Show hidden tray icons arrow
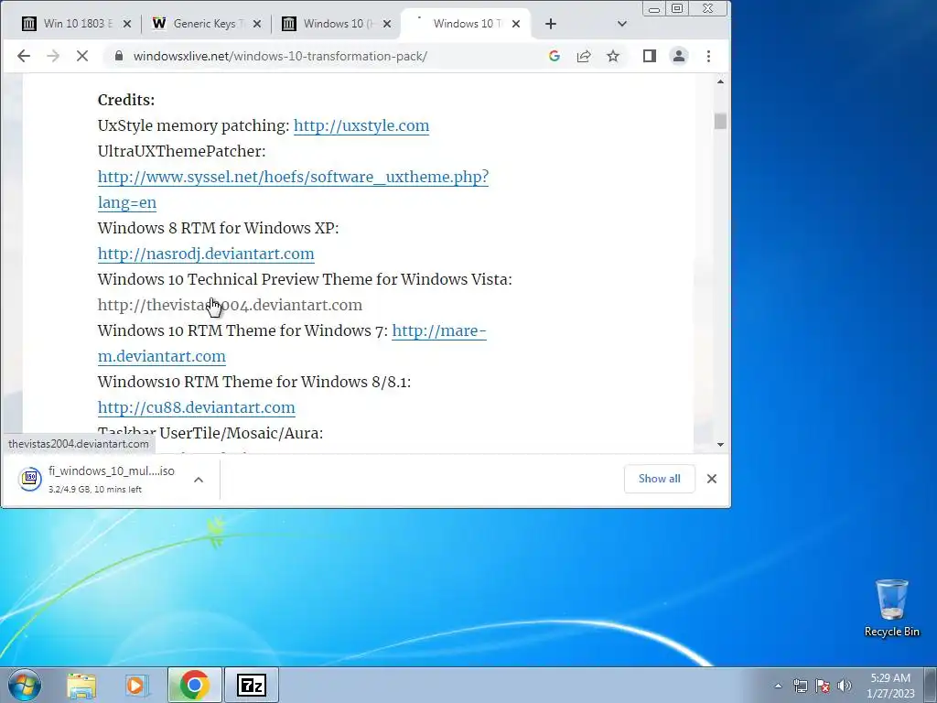 (x=778, y=686)
